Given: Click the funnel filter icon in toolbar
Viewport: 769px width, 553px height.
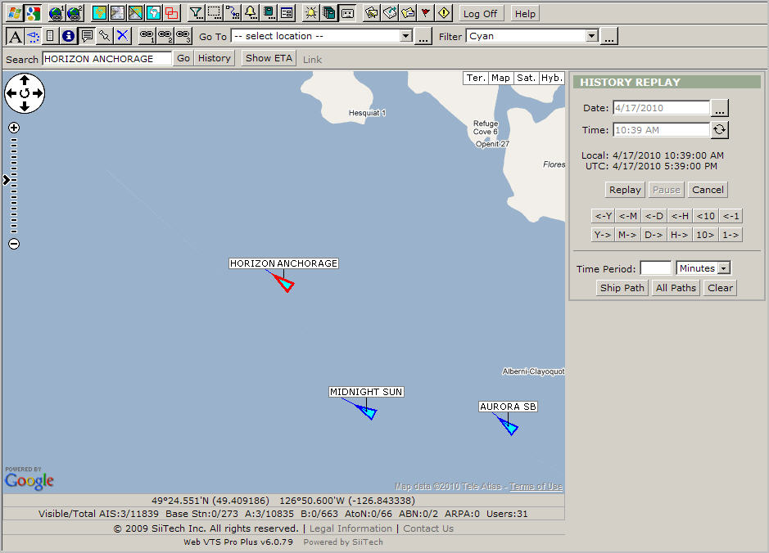Looking at the screenshot, I should (x=196, y=13).
